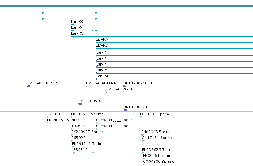The image size is (253, 166).
Task: Select the 192881 EST label
Action: (54, 114)
